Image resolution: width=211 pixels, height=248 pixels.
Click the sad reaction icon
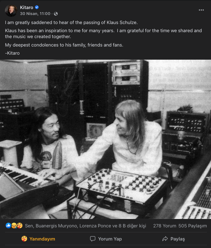click(x=14, y=226)
